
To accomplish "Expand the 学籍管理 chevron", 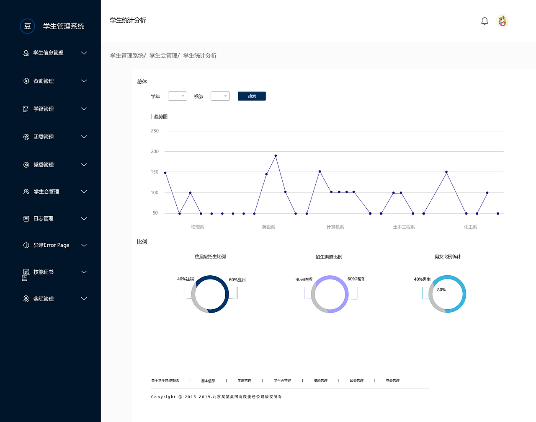I will click(x=84, y=109).
